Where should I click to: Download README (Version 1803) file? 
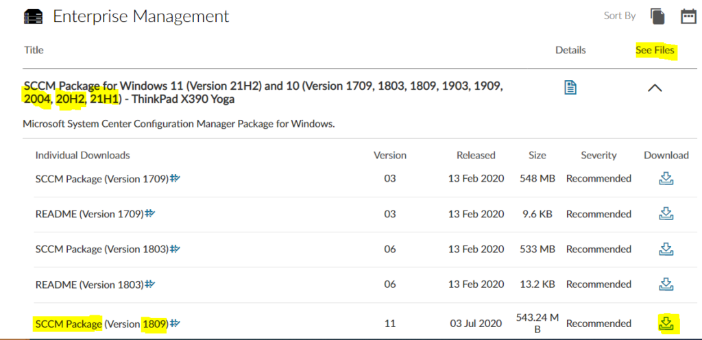(666, 284)
